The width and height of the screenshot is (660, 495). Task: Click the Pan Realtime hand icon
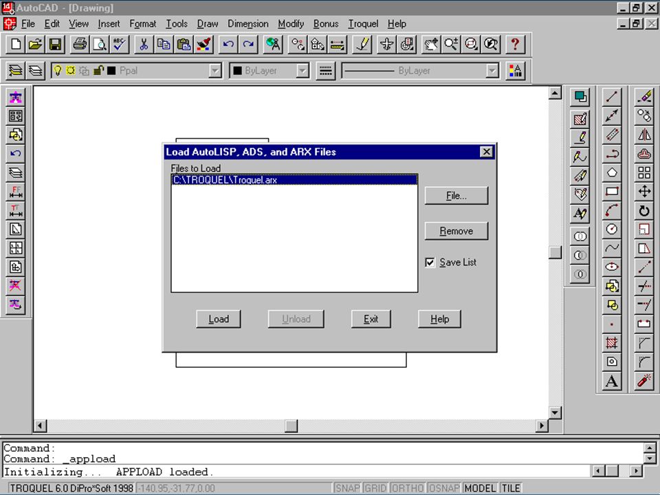point(430,44)
